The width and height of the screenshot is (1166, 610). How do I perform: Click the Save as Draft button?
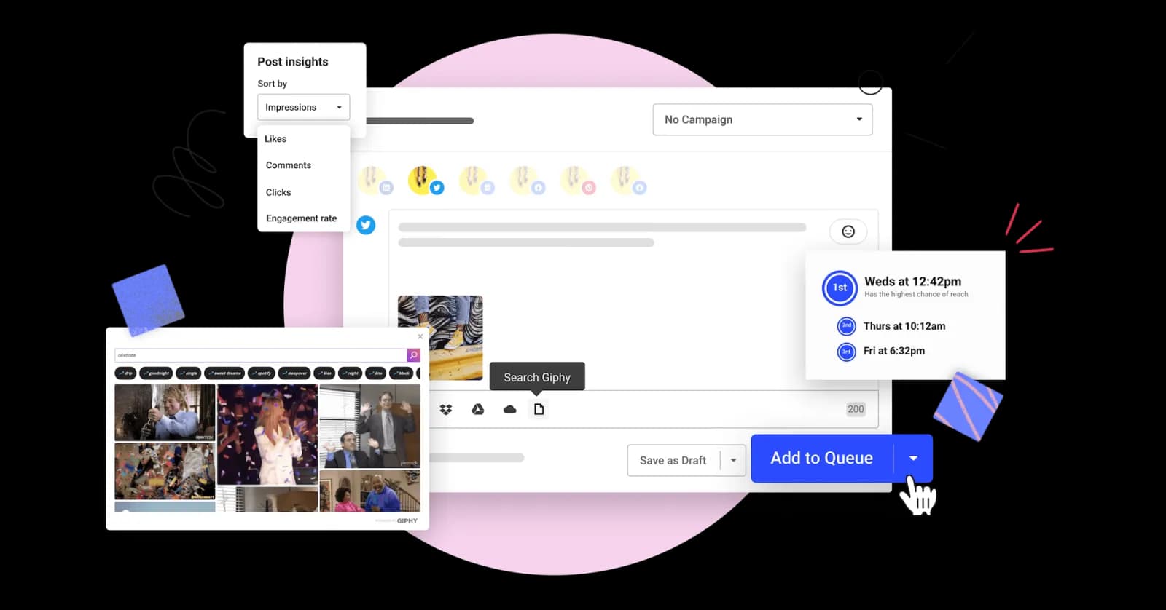pos(673,460)
